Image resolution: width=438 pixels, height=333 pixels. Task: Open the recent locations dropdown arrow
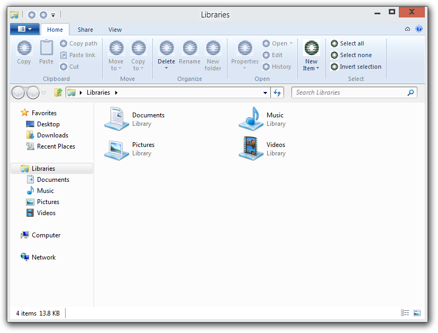point(44,93)
